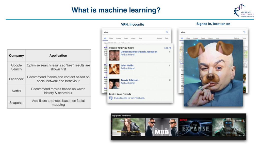Click the 'Application' column header
This screenshot has width=260, height=146.
coord(58,56)
